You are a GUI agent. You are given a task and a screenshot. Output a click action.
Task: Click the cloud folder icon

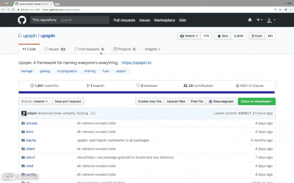[23, 157]
